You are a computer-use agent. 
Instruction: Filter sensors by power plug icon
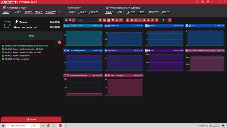(x=136, y=20)
